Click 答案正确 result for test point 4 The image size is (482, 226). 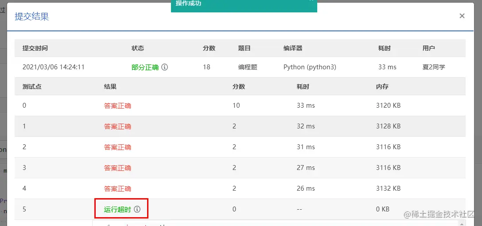(x=117, y=188)
